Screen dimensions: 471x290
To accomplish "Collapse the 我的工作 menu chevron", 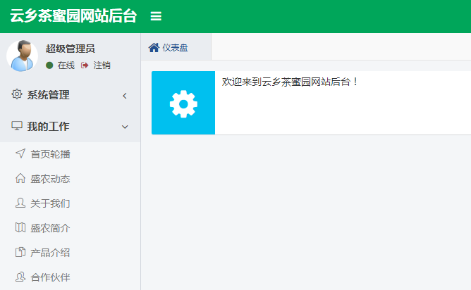I will tap(125, 127).
